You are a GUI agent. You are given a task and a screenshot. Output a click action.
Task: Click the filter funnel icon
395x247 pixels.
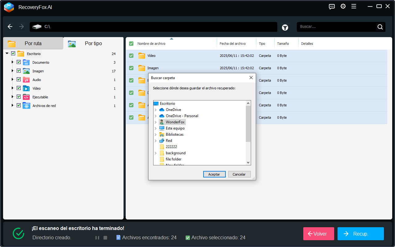click(x=285, y=28)
